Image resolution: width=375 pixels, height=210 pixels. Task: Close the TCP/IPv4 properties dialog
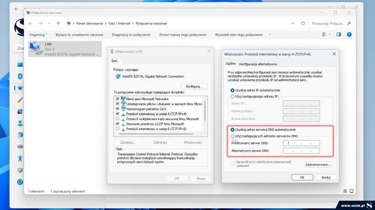coord(334,54)
